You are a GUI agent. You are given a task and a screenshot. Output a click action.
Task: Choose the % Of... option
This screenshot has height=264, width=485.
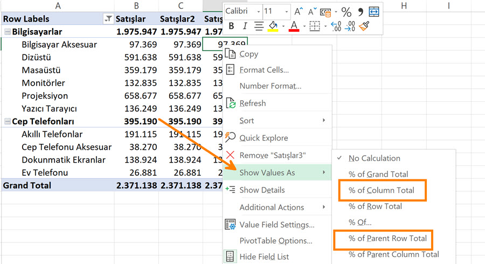click(360, 223)
